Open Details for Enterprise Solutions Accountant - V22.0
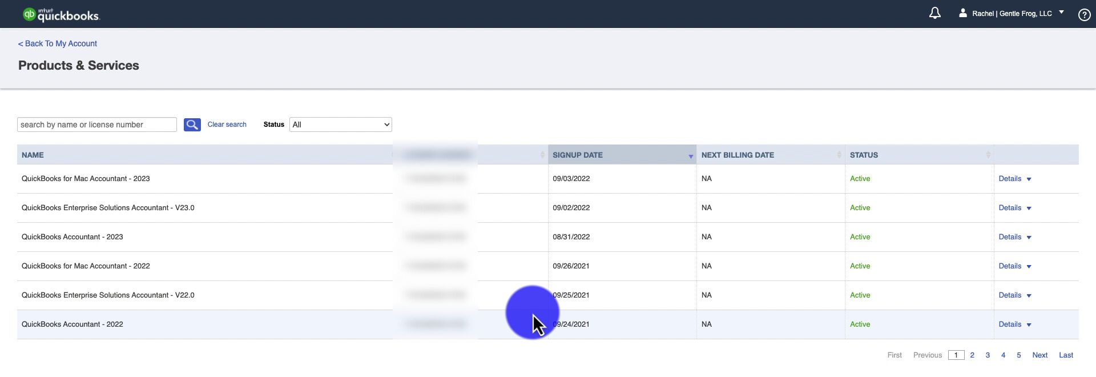Screen dimensions: 1096x377 coord(1009,295)
